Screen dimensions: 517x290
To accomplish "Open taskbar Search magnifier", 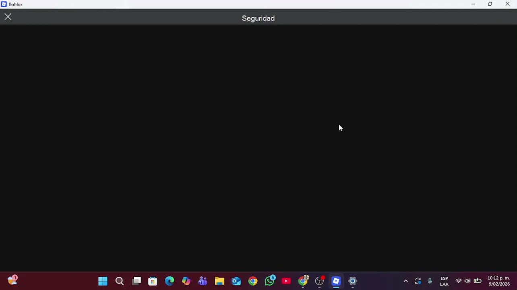I will pyautogui.click(x=120, y=281).
